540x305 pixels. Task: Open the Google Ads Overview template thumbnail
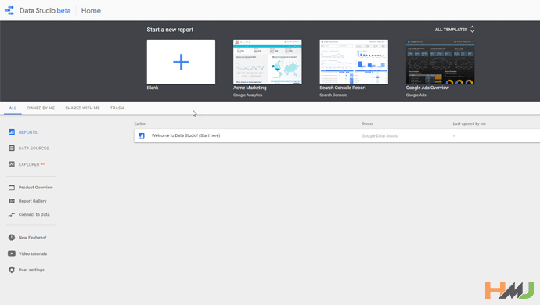pos(440,62)
